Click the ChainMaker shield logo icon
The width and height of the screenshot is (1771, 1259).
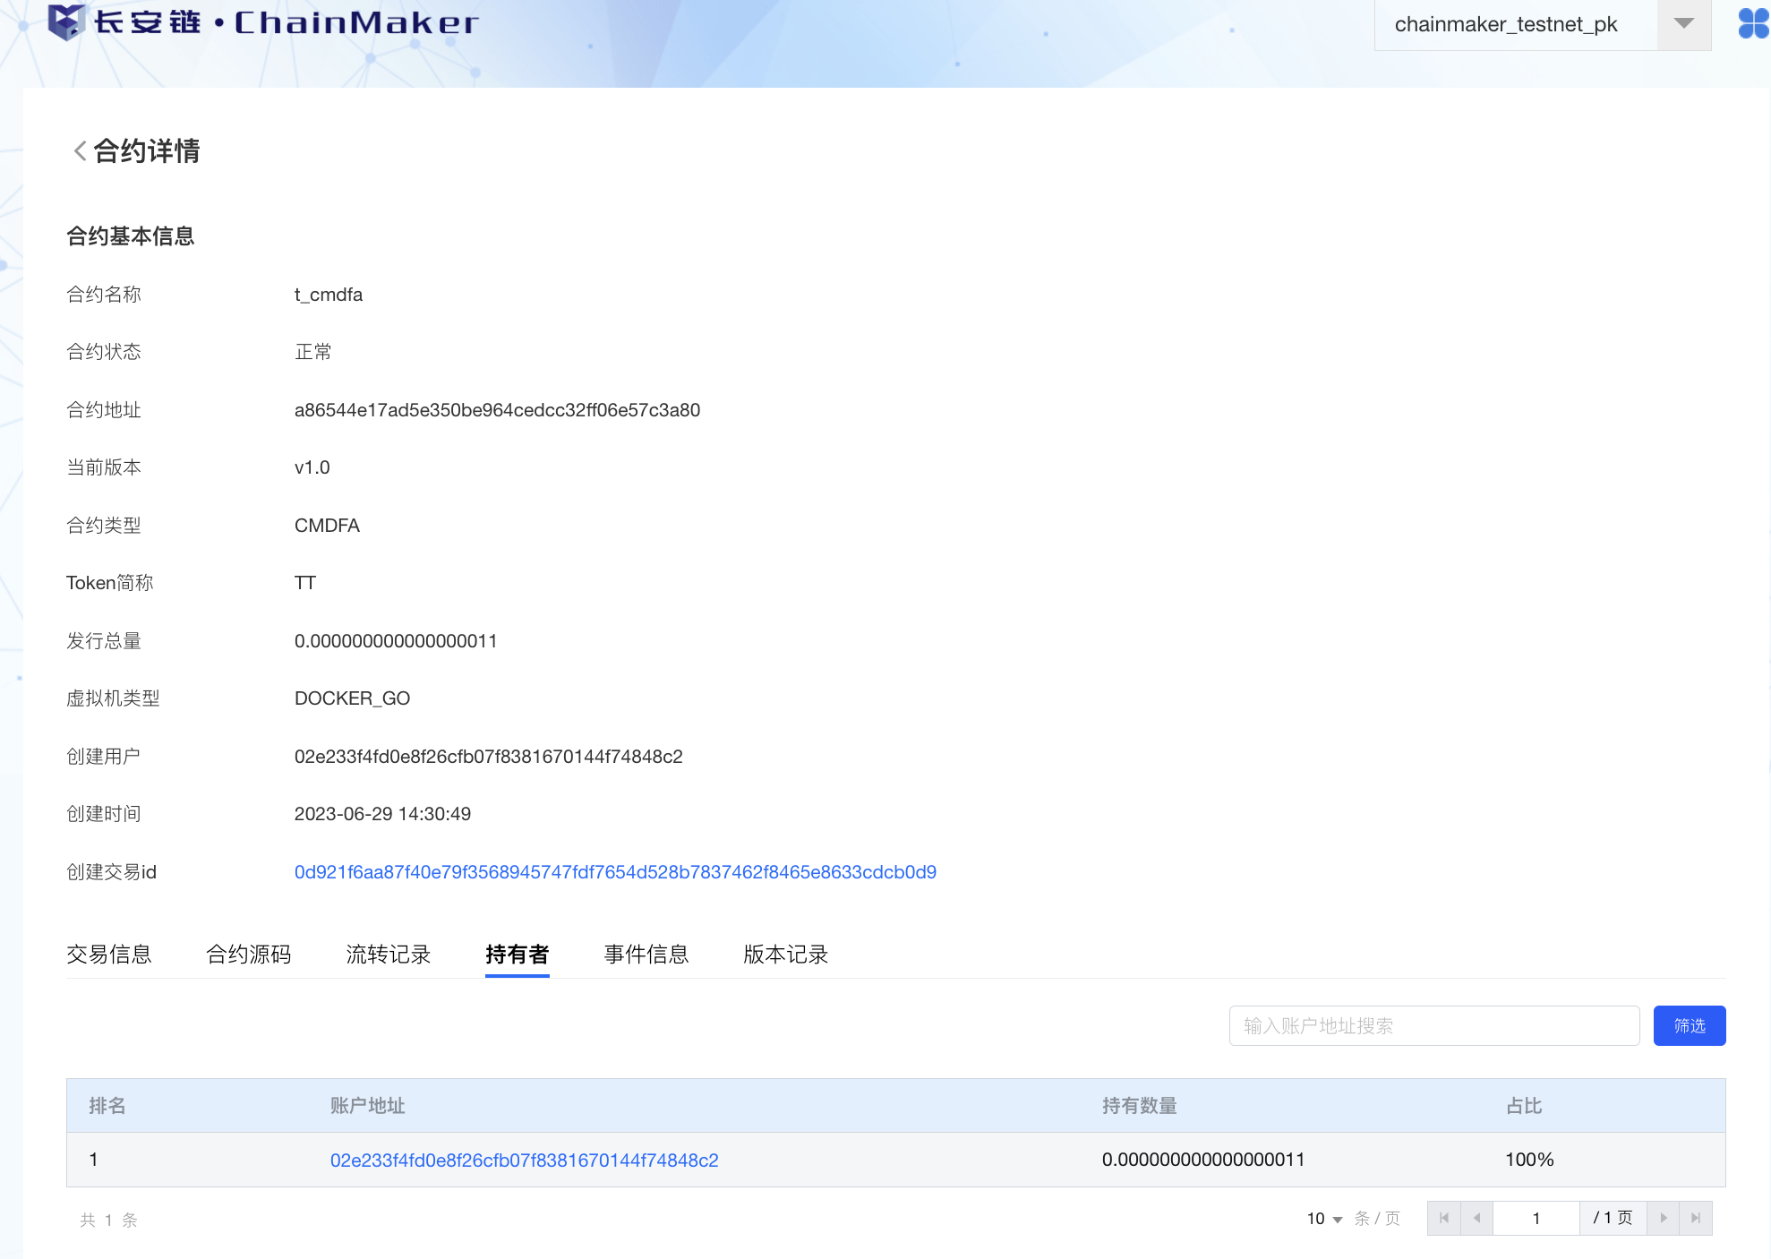65,21
